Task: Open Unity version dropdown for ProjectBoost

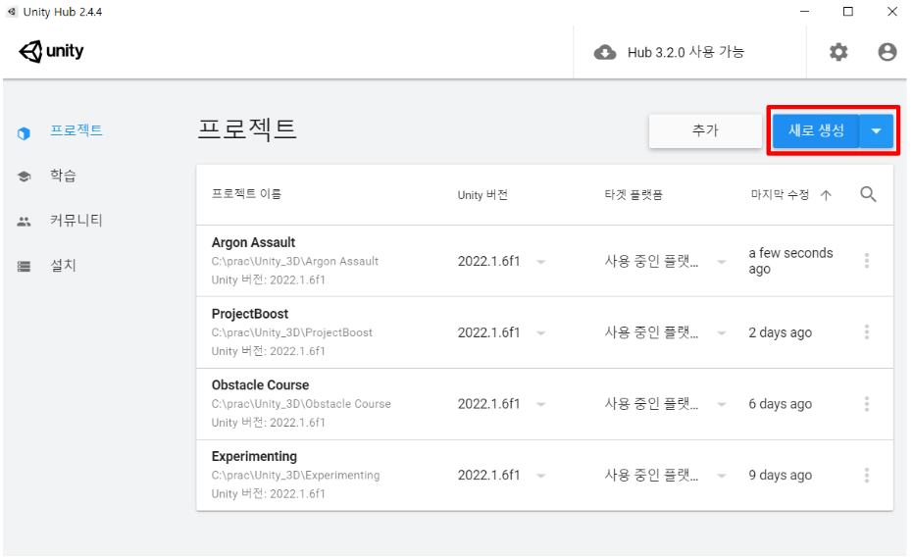Action: 541,333
